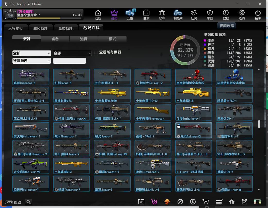
Task: Select the 战场百科 tab
Action: (91, 28)
